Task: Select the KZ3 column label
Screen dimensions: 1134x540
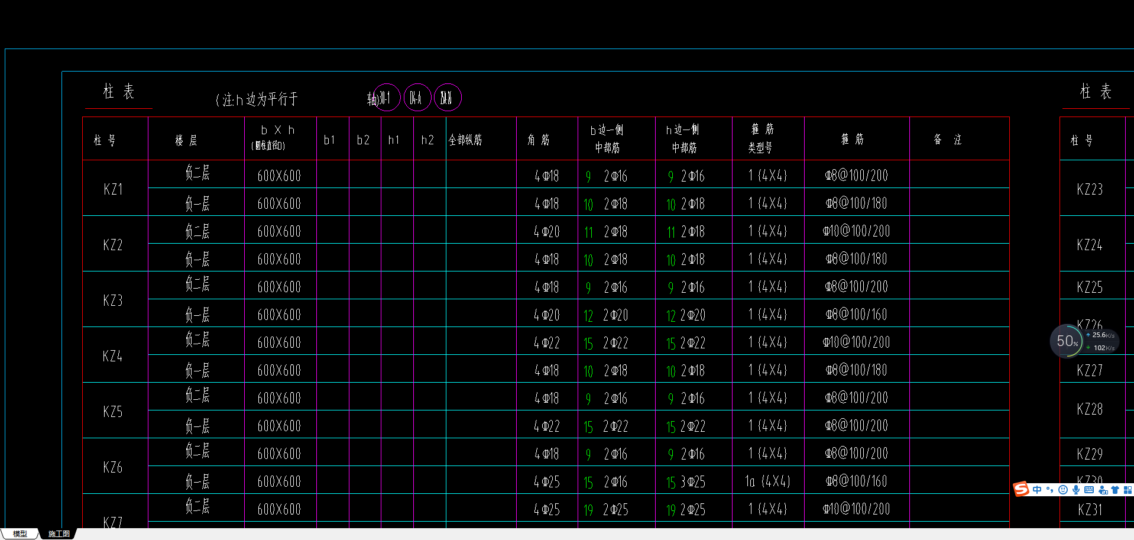Action: point(113,300)
